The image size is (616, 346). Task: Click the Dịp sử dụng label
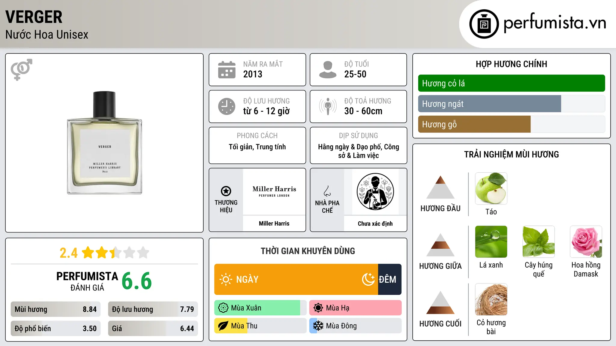(x=358, y=136)
